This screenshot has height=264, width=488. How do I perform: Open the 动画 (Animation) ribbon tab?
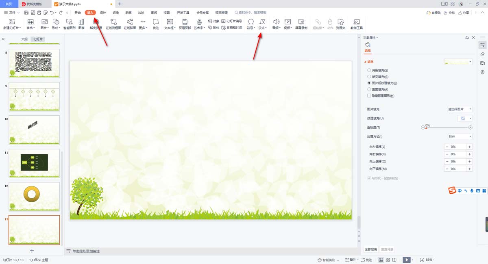(128, 13)
